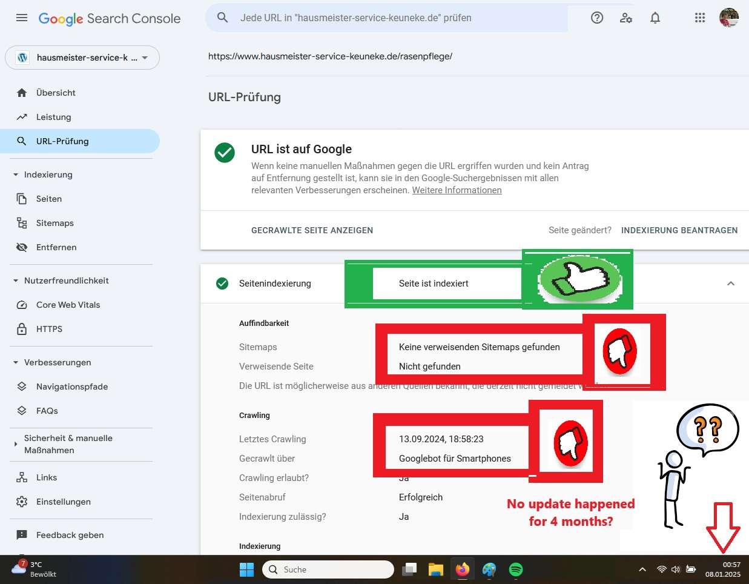The image size is (749, 584).
Task: Open the Links report
Action: point(80,477)
